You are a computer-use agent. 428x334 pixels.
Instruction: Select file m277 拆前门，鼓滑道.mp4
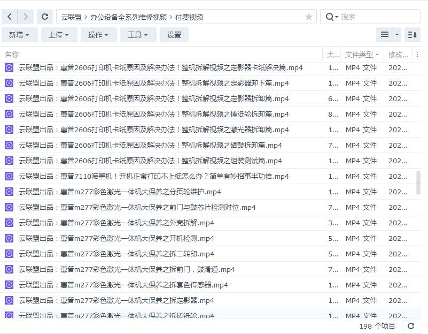(x=127, y=269)
